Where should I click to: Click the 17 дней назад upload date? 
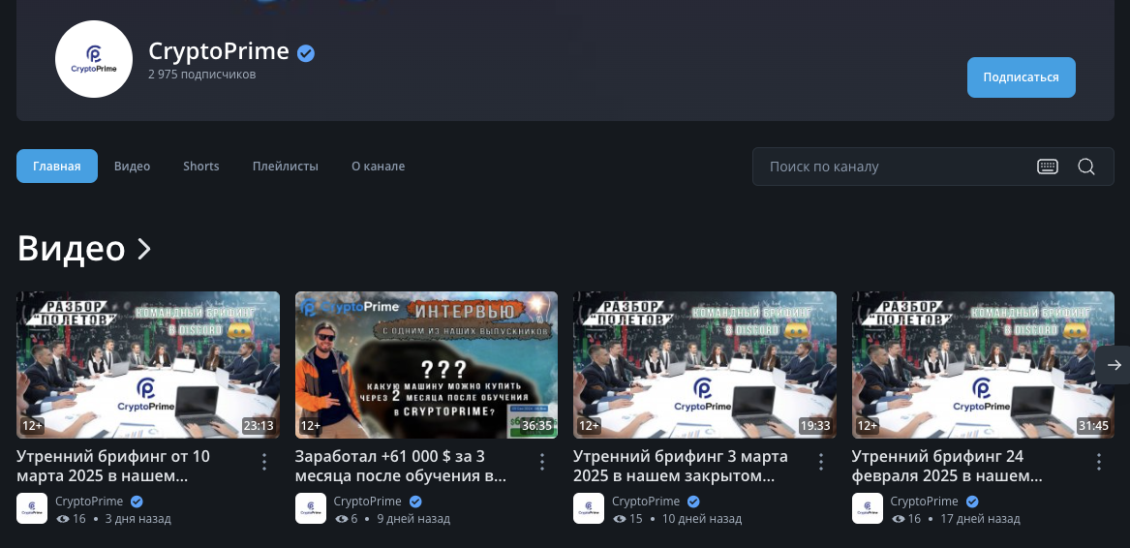980,518
